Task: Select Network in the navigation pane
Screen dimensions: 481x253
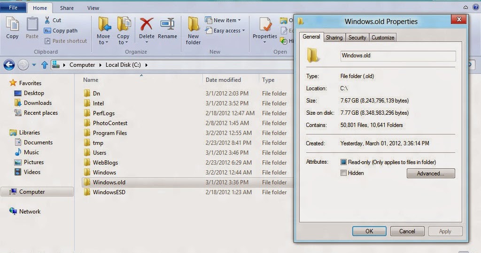Action: (x=25, y=211)
